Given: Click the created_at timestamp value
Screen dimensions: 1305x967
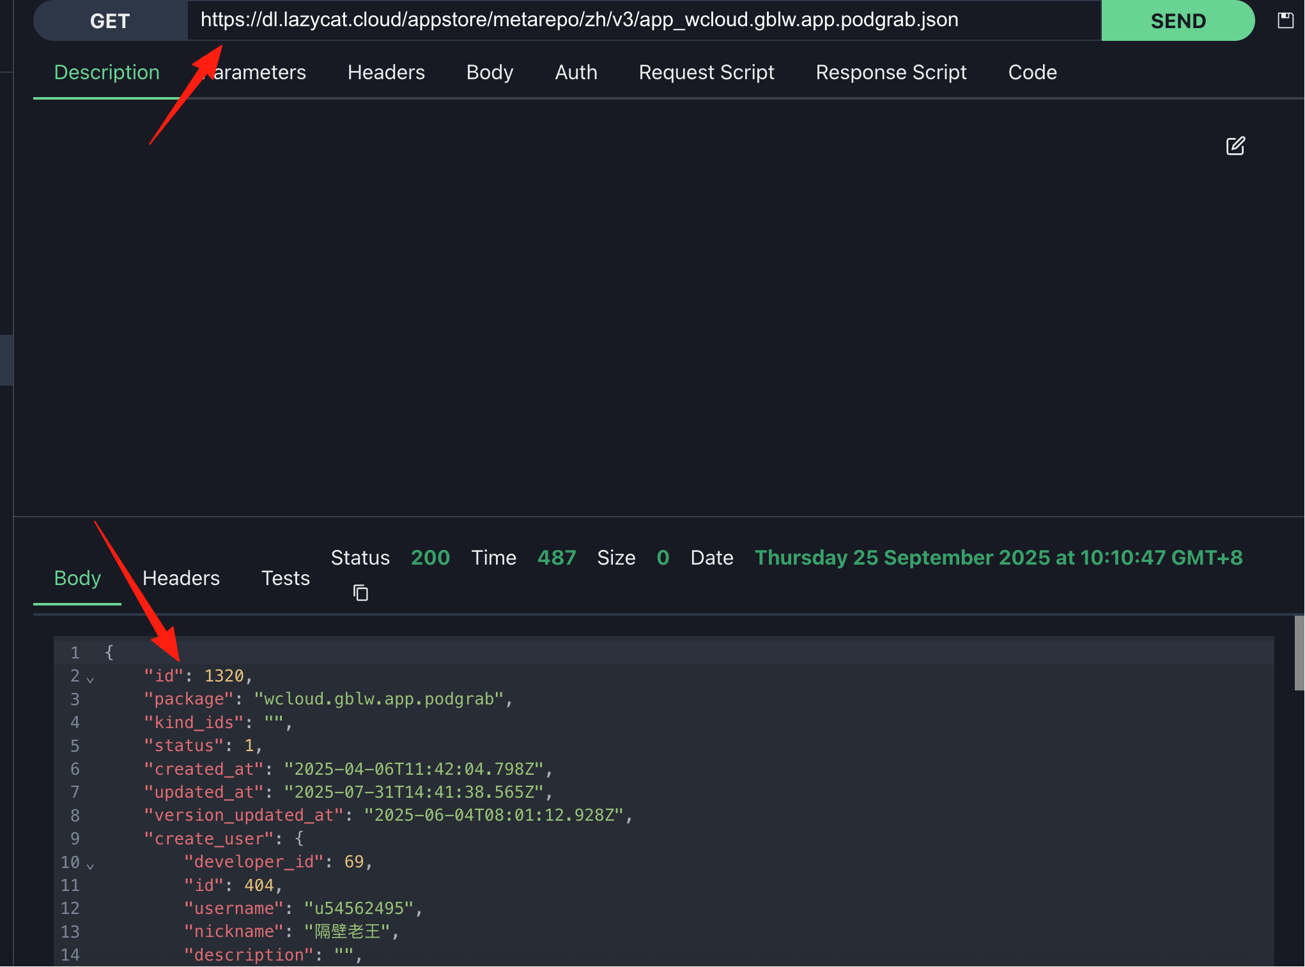Looking at the screenshot, I should pyautogui.click(x=415, y=769).
